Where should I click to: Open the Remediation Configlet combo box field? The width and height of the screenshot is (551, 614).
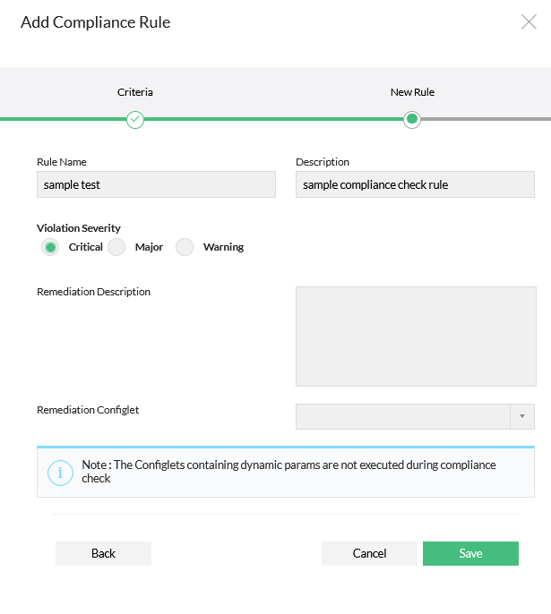(403, 417)
